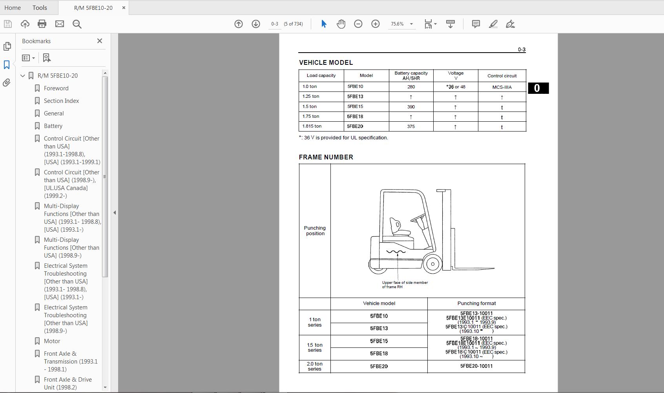Activate the Selection arrow tool
Screen dimensions: 664x393
coord(323,24)
